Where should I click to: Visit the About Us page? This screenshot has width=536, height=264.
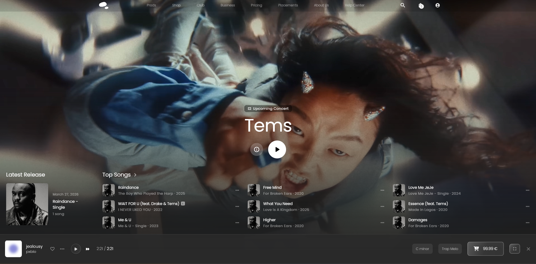click(x=321, y=5)
